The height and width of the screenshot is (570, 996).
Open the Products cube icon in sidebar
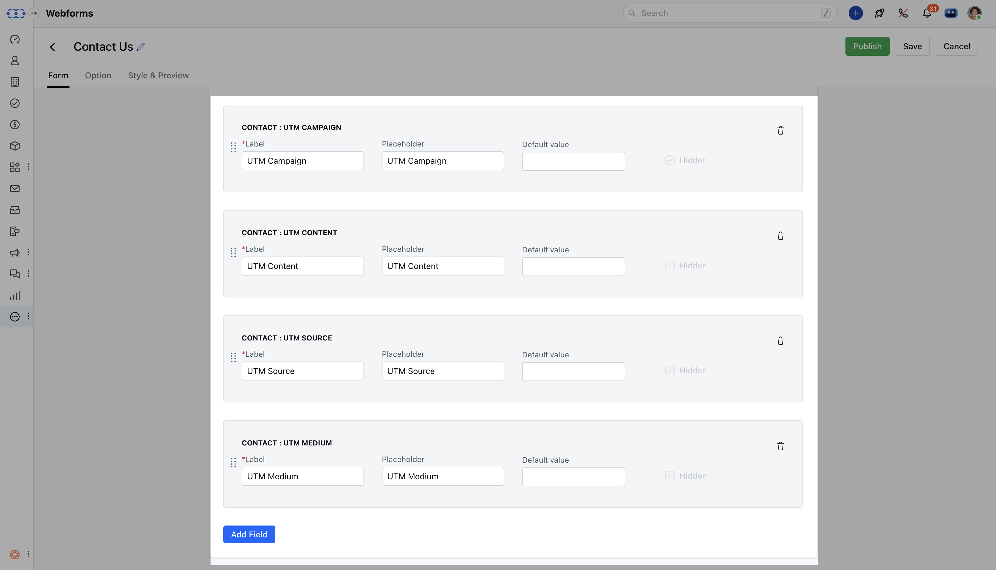(15, 146)
